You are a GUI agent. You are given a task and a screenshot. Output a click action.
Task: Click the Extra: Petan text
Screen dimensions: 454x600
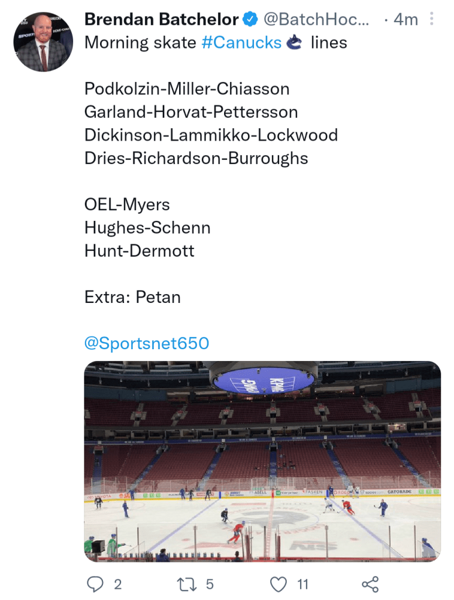133,297
